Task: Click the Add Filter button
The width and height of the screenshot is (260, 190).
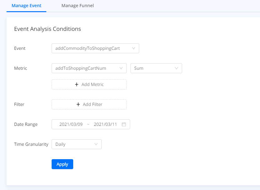Action: (89, 104)
